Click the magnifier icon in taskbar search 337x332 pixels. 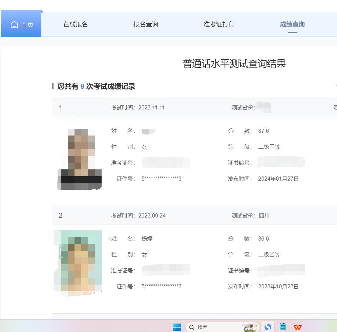tap(191, 327)
